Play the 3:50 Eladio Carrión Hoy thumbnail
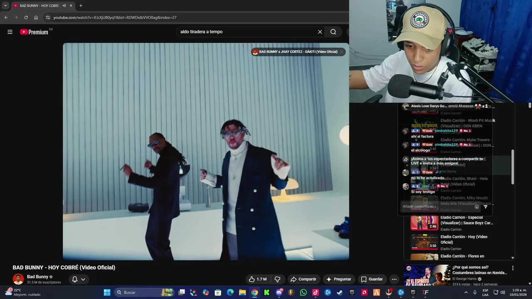The width and height of the screenshot is (532, 299). tap(424, 242)
